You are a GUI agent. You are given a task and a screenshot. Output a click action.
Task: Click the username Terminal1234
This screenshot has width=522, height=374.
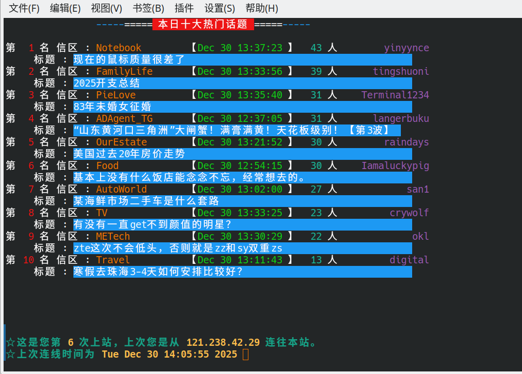[x=395, y=95]
